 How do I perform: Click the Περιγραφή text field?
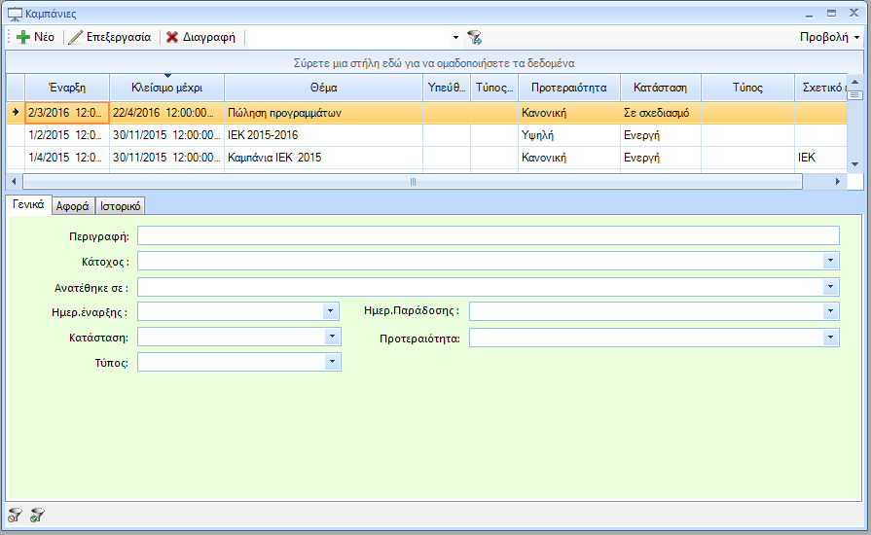click(x=487, y=235)
